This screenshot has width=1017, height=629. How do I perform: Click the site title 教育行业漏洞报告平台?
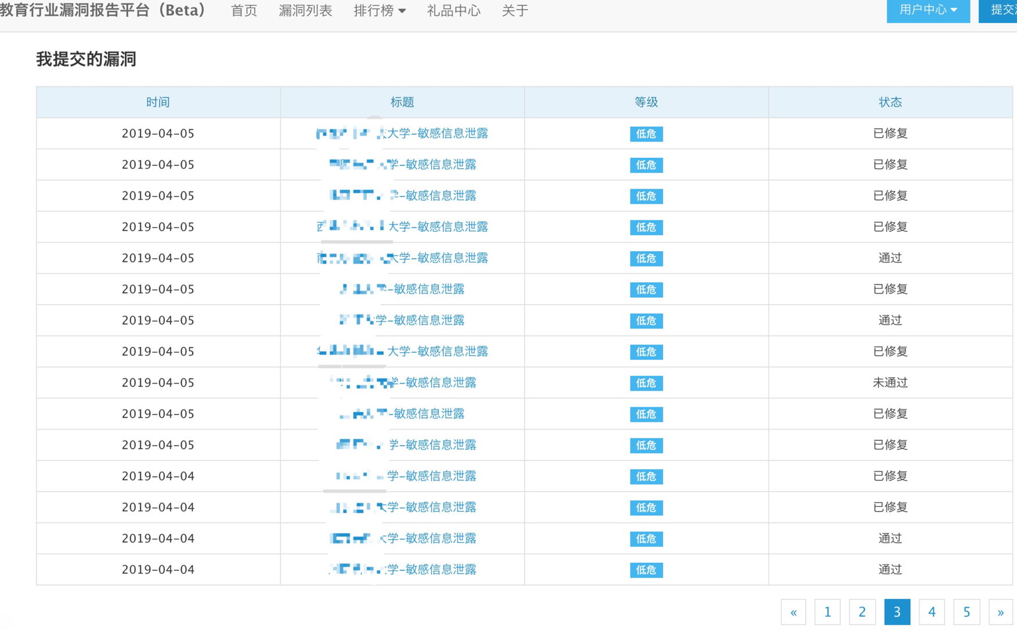103,10
